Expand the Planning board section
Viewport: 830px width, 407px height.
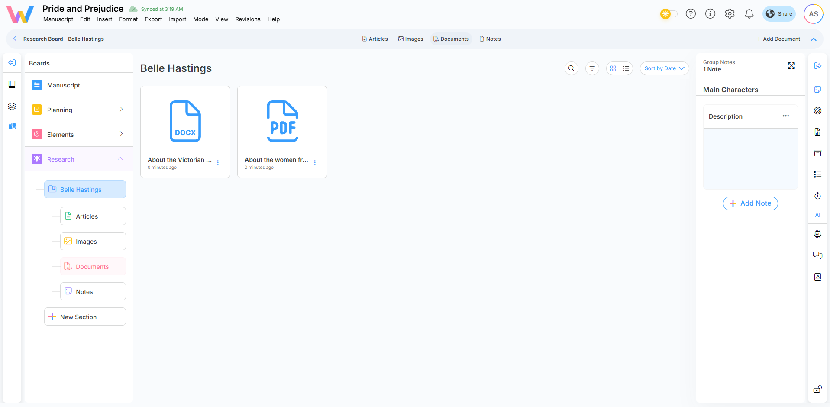click(121, 110)
